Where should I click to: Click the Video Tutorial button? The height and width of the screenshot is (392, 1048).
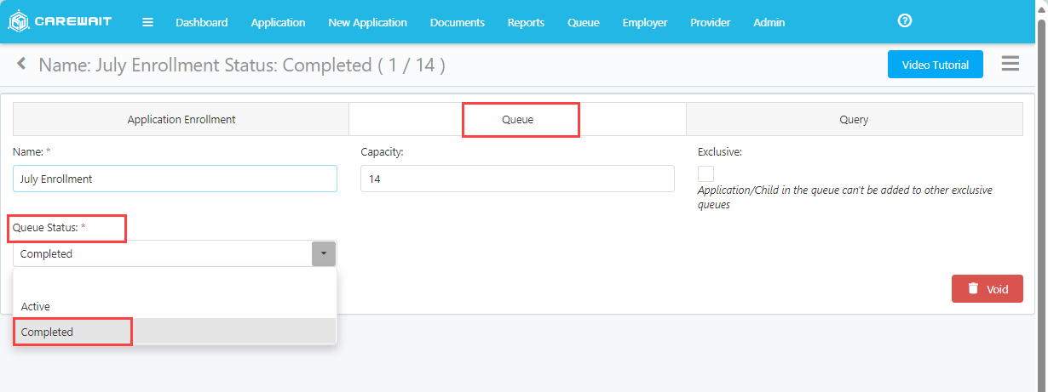pyautogui.click(x=935, y=65)
